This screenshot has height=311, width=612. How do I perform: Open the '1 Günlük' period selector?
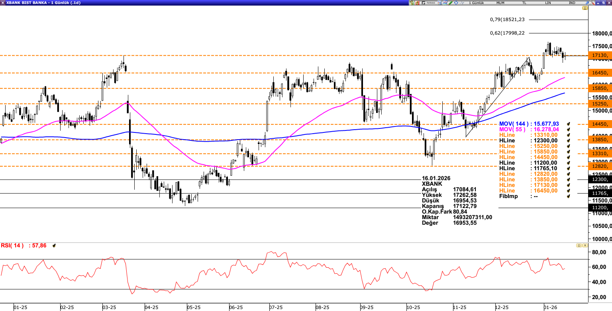[x=477, y=2]
